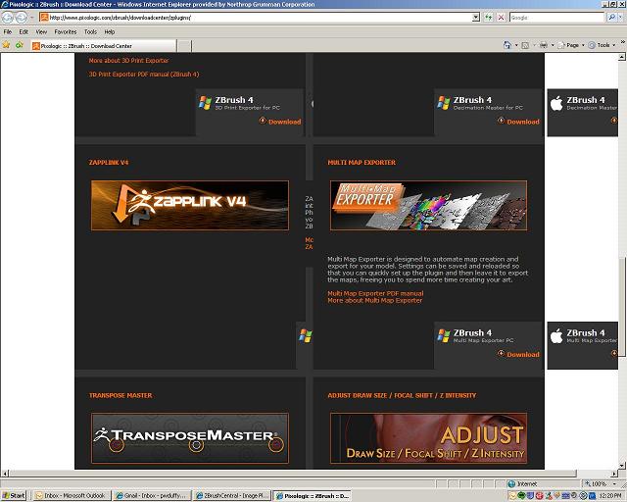Open Multi Map Exporter PDF manual link

click(375, 293)
